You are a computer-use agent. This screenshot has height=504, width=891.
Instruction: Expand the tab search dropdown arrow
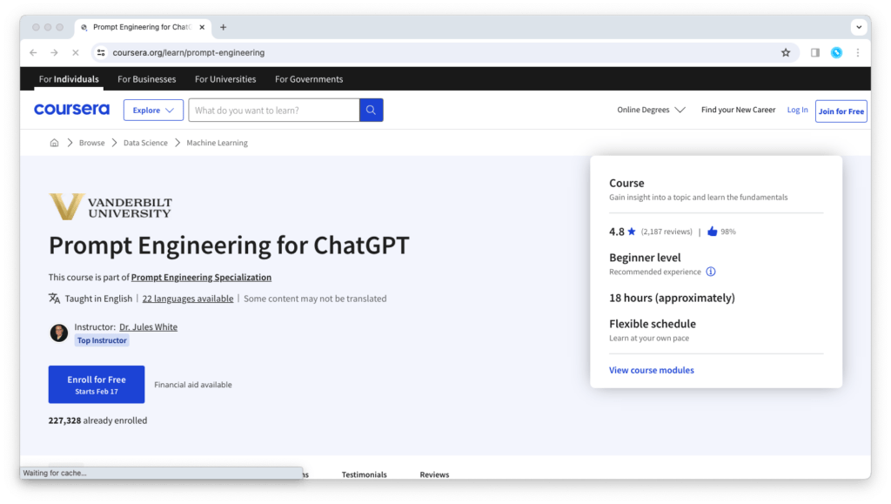point(859,27)
